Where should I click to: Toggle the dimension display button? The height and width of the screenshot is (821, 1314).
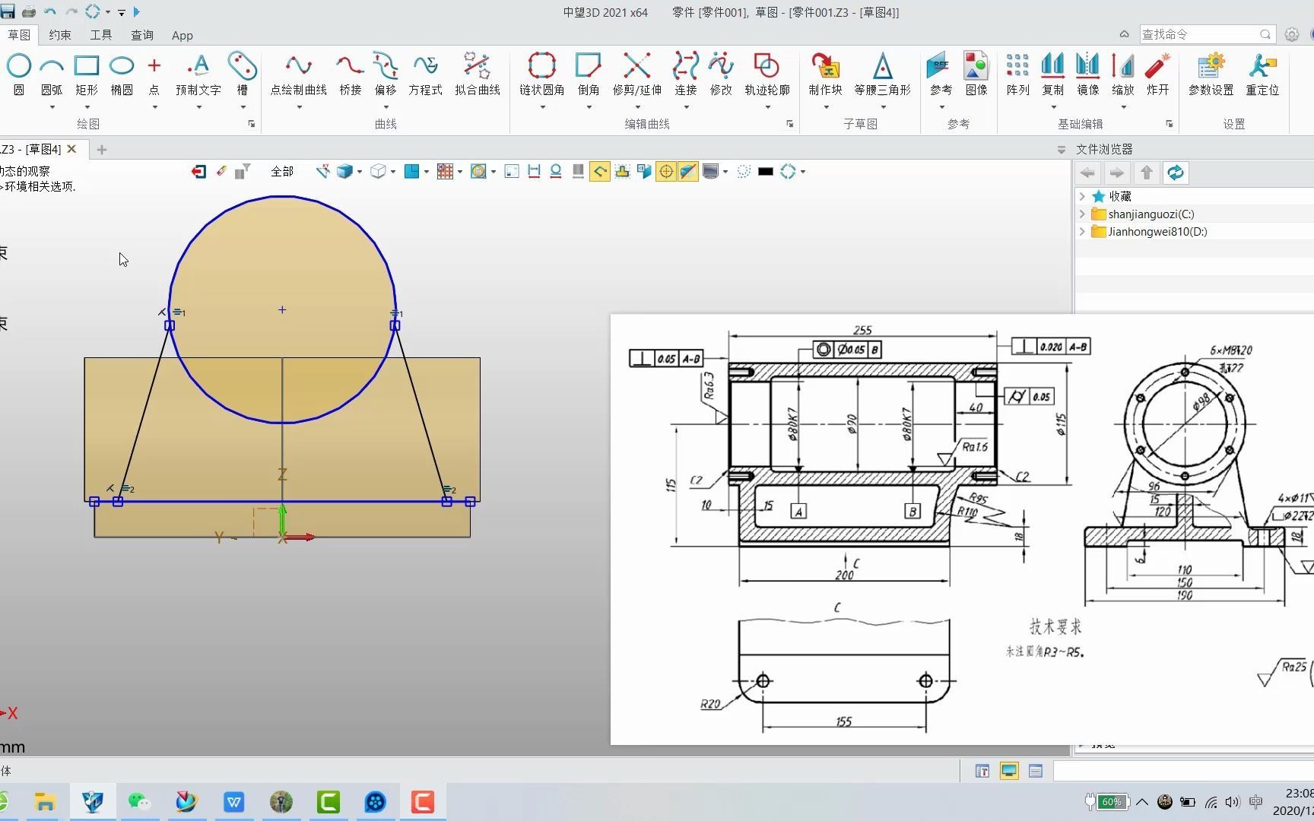pos(534,172)
